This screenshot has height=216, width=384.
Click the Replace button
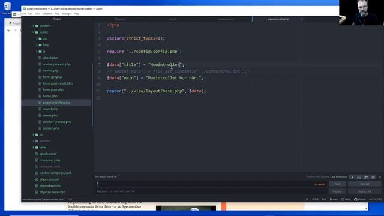pos(337,191)
